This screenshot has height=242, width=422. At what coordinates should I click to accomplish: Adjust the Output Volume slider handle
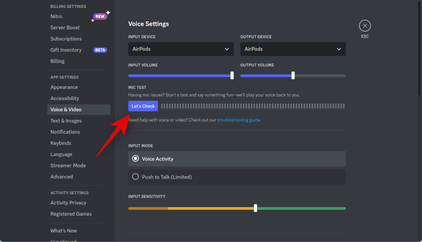(x=293, y=76)
